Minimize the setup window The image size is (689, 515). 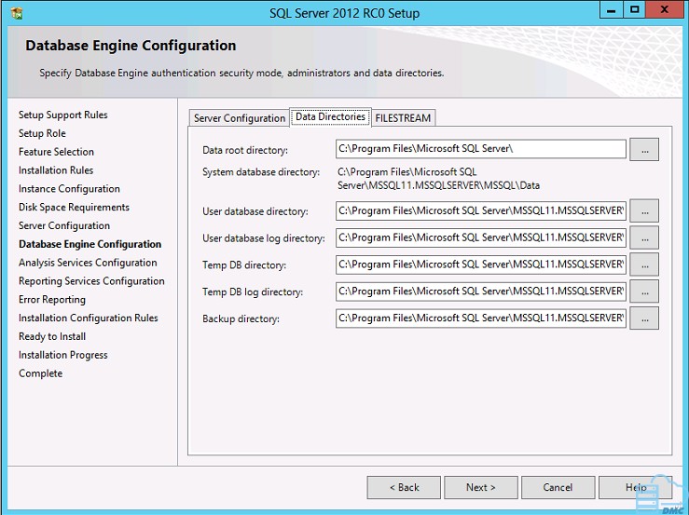point(612,10)
